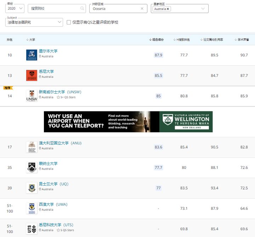Click the location pin icon in UTS row

(x=40, y=230)
